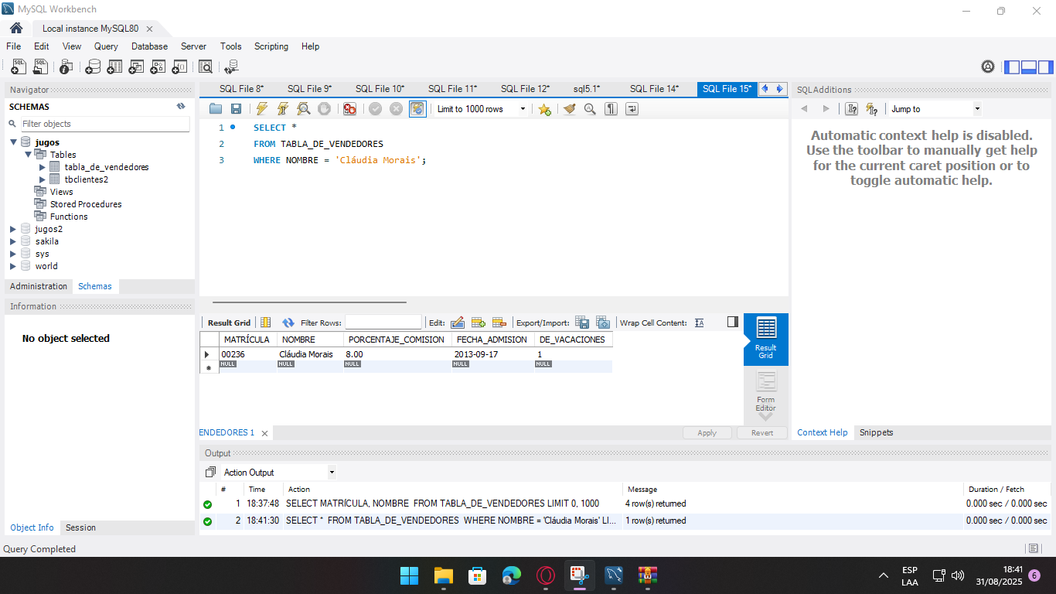Switch to the Administration tab
Screen dimensions: 1056x594
pos(39,286)
